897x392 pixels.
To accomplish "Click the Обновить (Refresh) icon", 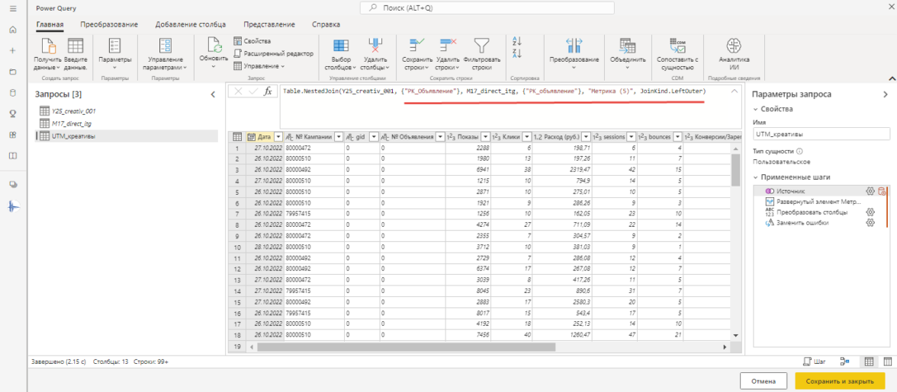I will 214,45.
